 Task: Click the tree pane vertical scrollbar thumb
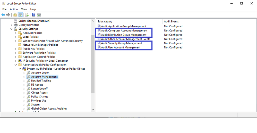point(93,64)
